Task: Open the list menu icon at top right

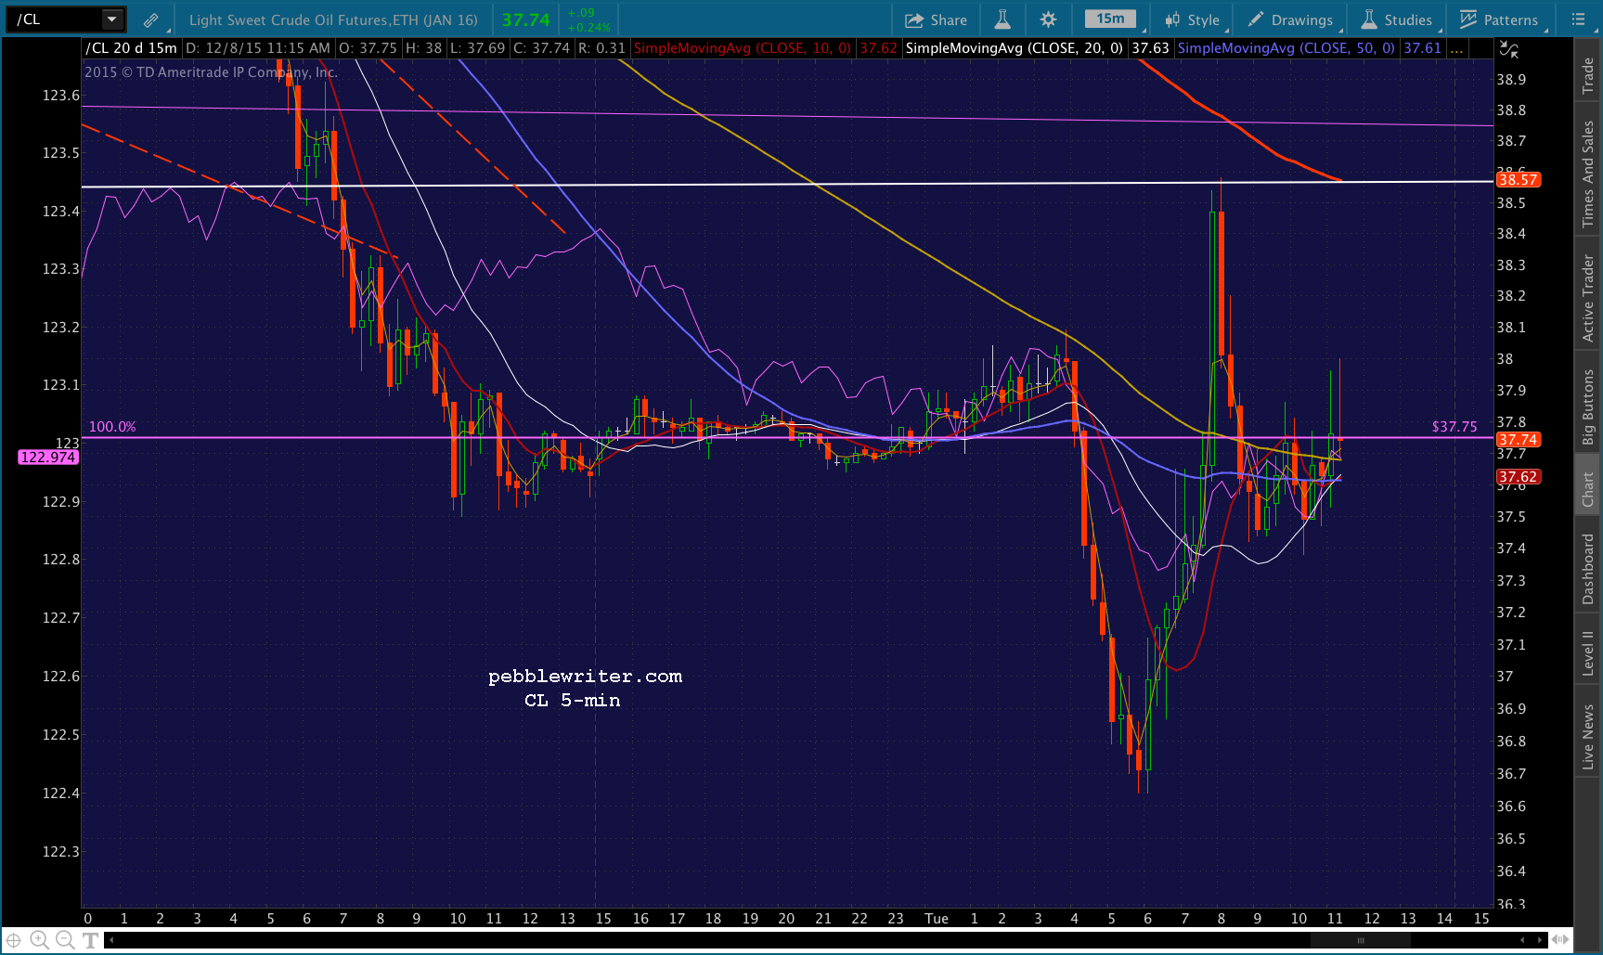Action: click(1578, 19)
